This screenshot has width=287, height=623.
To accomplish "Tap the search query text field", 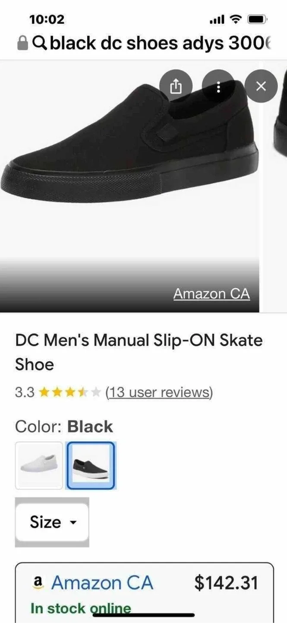I will tap(160, 43).
